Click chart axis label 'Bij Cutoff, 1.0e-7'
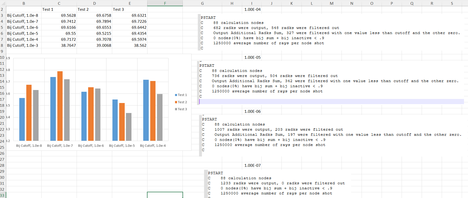The image size is (468, 198). click(60, 145)
